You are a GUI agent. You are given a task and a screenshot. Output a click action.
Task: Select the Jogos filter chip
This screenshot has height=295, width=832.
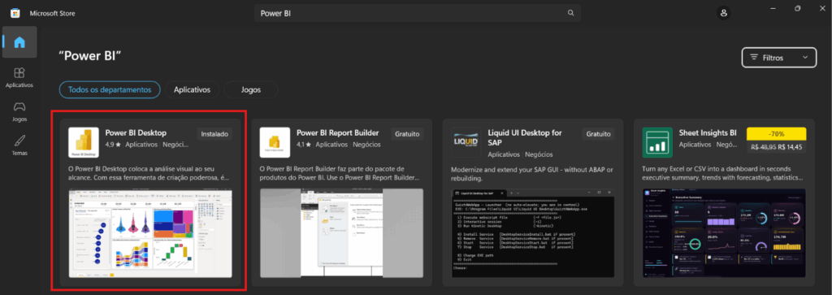pyautogui.click(x=251, y=89)
